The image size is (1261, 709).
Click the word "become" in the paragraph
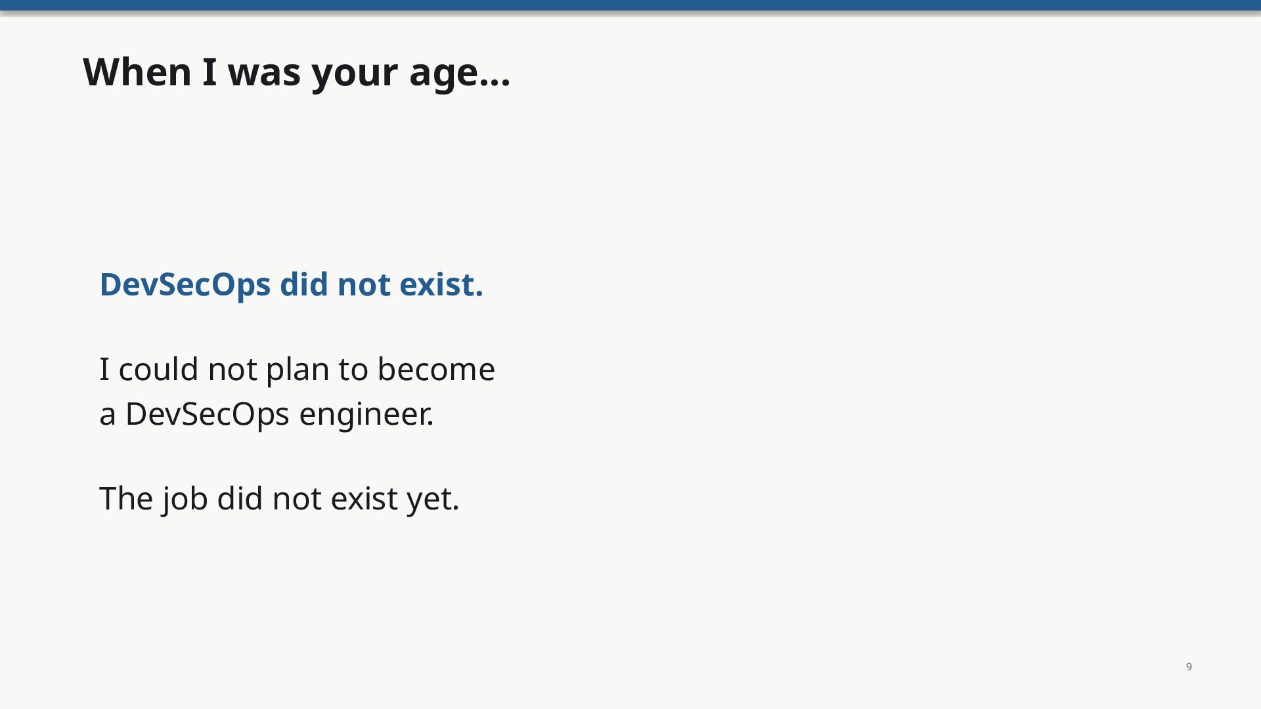(x=436, y=369)
